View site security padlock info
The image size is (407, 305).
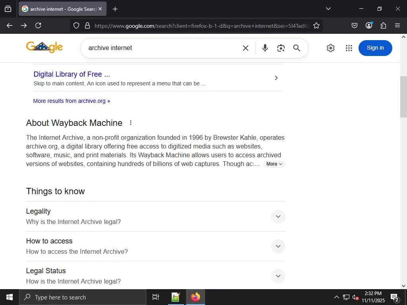[x=87, y=25]
